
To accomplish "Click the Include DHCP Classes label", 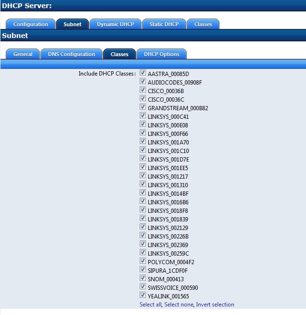I will (107, 74).
